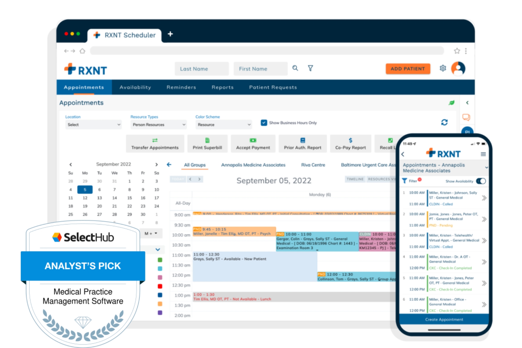Open the user profile avatar

tap(458, 68)
